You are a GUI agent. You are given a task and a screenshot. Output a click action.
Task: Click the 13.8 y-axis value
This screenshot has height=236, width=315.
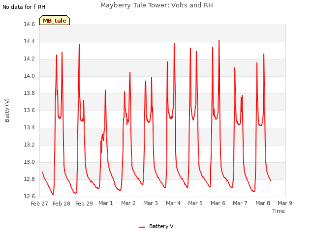[30, 93]
